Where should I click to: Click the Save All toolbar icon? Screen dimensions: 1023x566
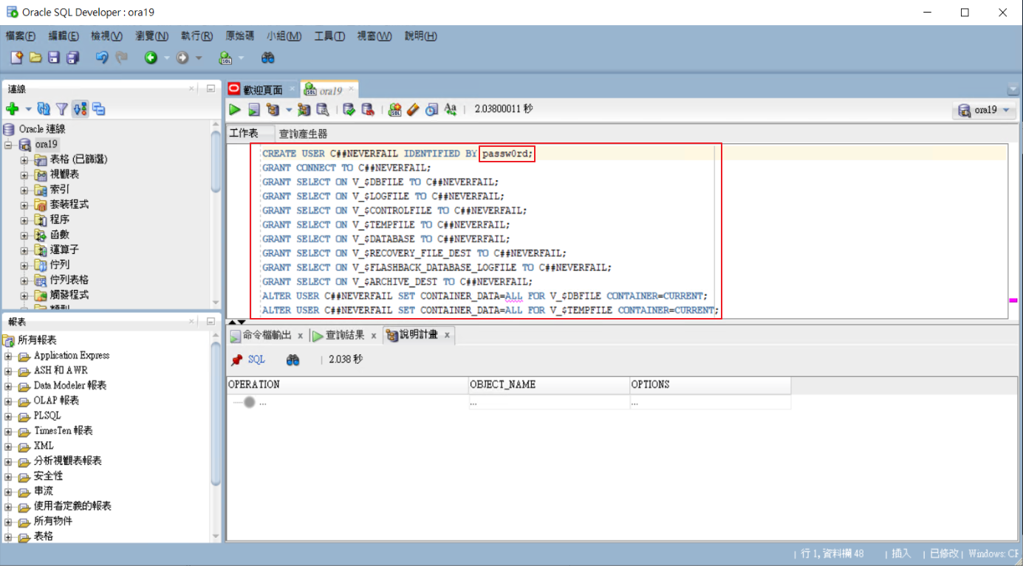pos(72,58)
